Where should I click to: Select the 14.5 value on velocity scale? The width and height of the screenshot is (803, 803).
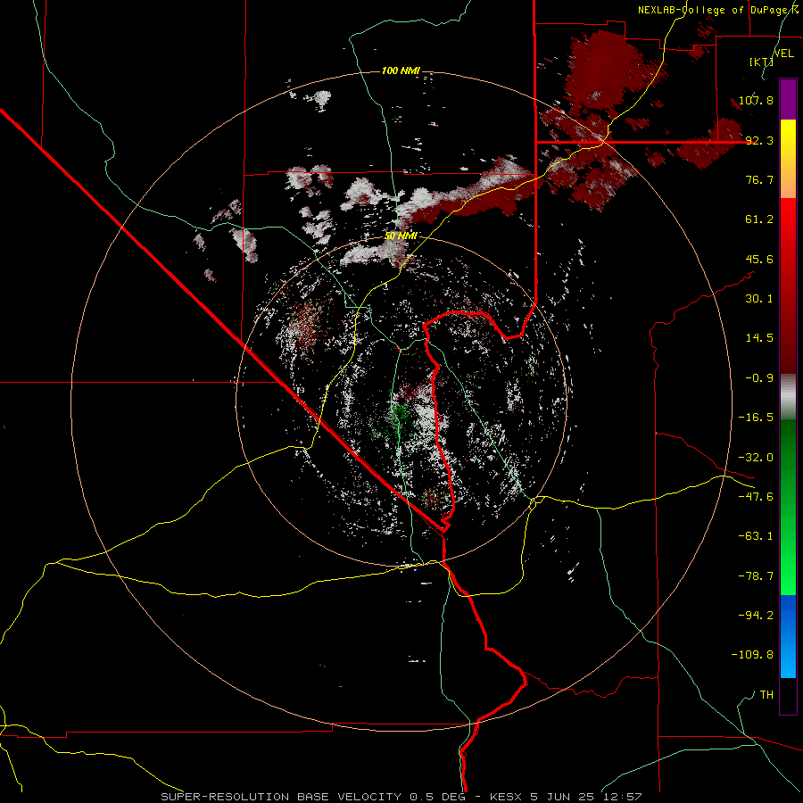pos(759,338)
